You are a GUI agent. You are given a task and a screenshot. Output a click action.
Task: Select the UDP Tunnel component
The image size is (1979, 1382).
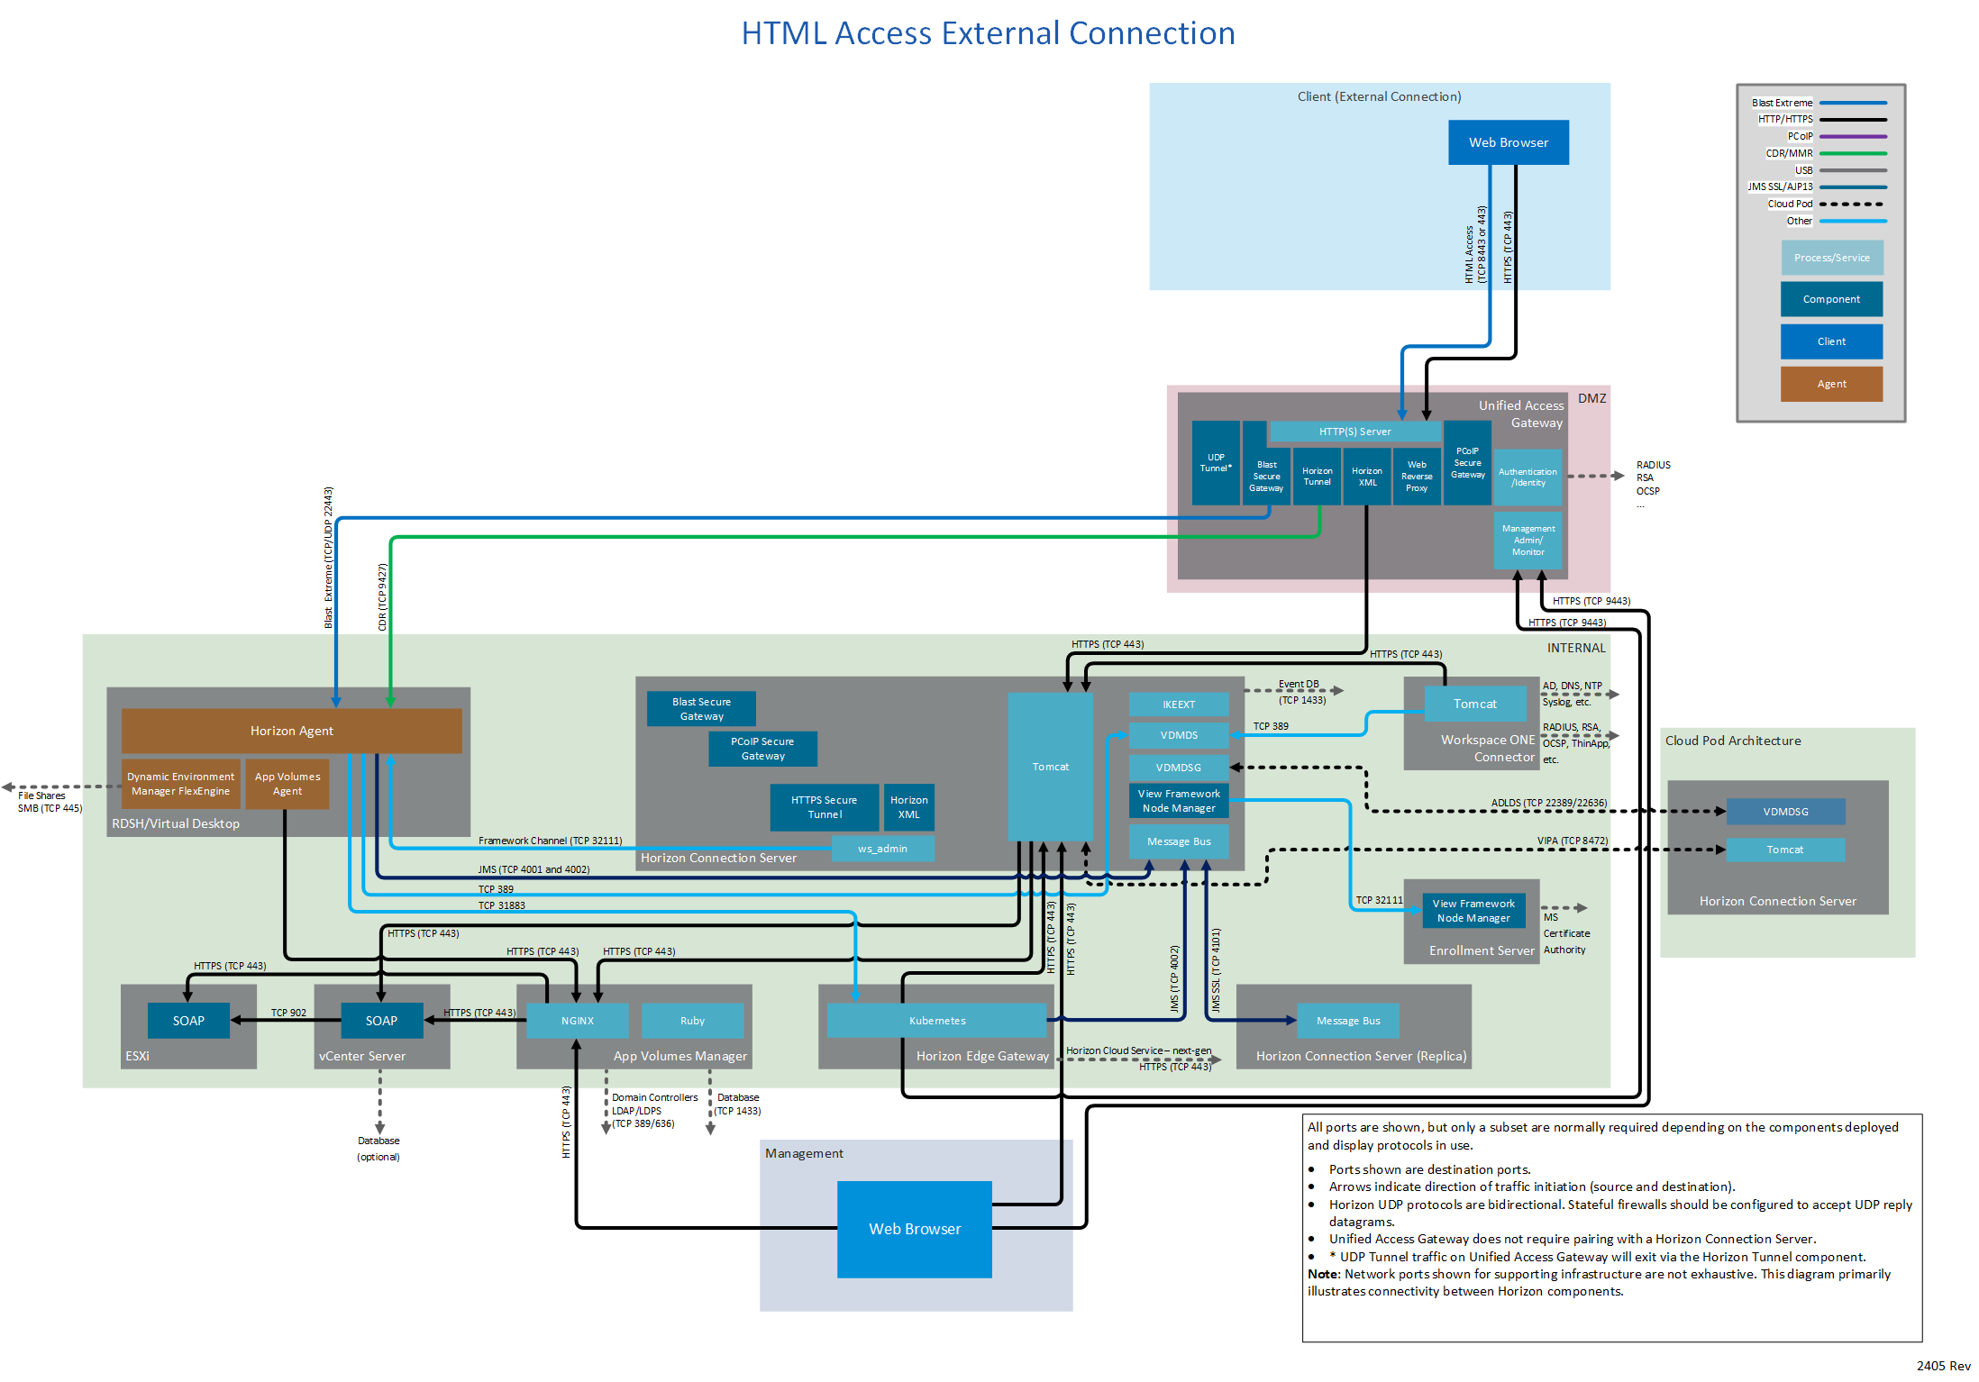pyautogui.click(x=1215, y=463)
